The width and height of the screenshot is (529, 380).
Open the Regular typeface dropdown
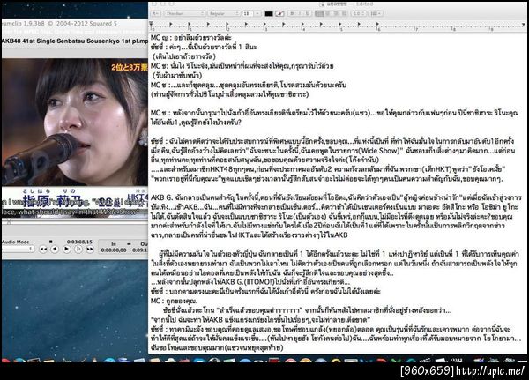coord(224,14)
